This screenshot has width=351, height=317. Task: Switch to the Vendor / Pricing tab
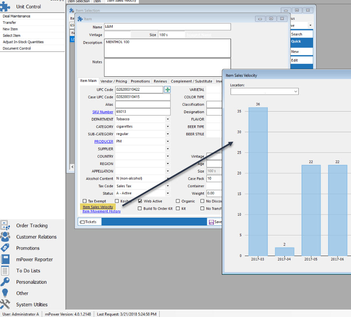(x=114, y=81)
